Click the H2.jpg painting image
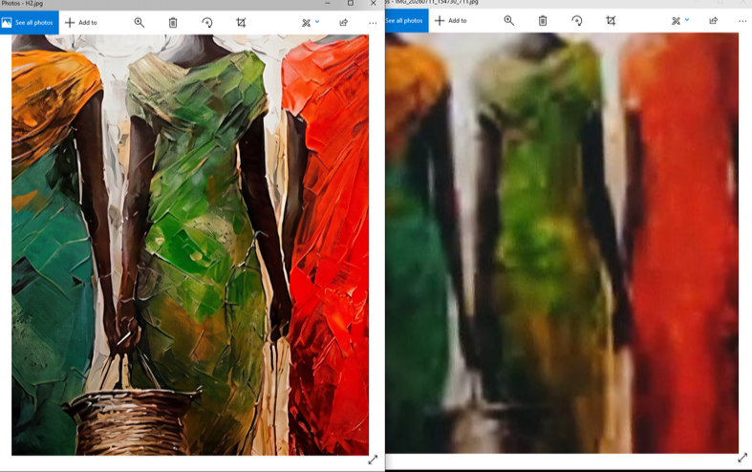Screen dimensions: 752x472 click(190, 245)
